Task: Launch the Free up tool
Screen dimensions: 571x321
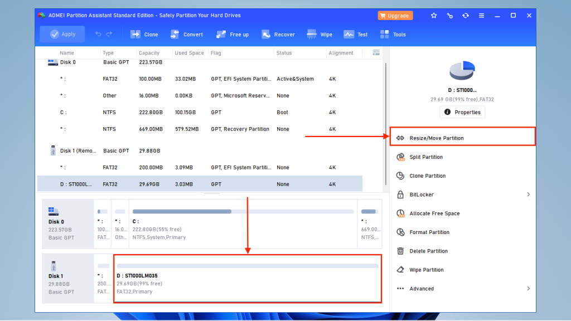Action: pyautogui.click(x=233, y=34)
